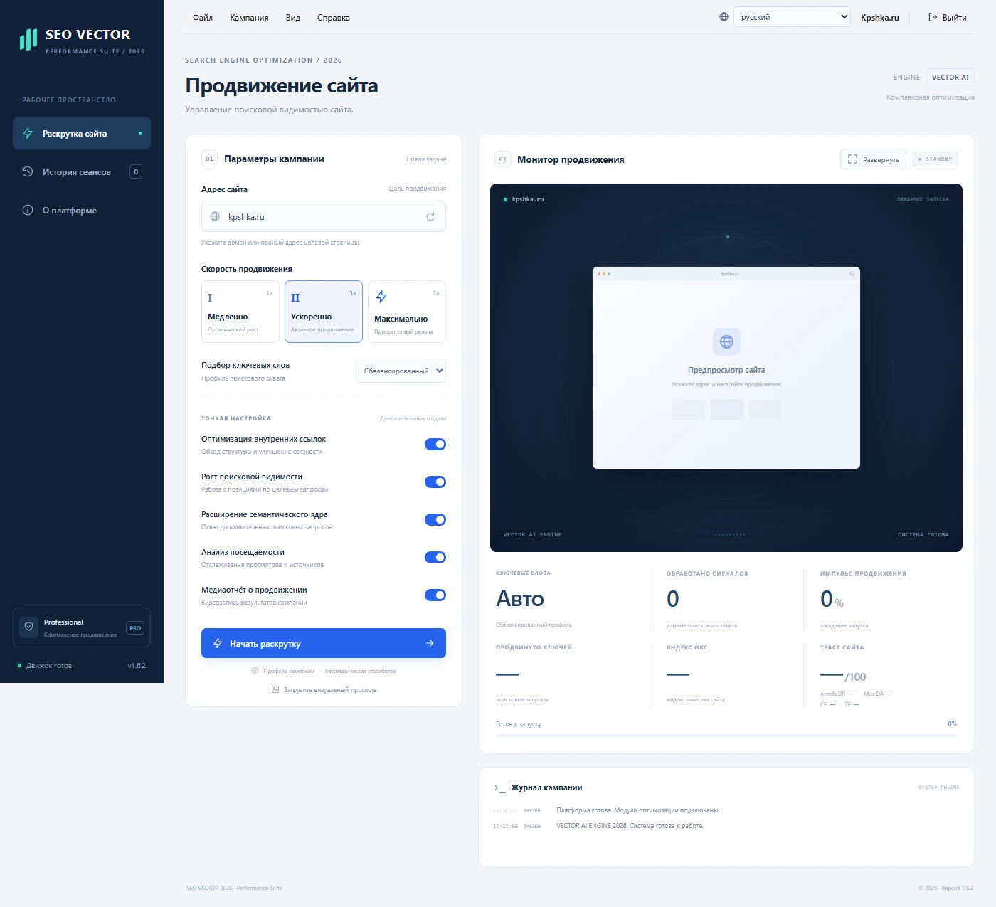Click the expand icon in Развернуть button
This screenshot has width=996, height=907.
tap(852, 159)
